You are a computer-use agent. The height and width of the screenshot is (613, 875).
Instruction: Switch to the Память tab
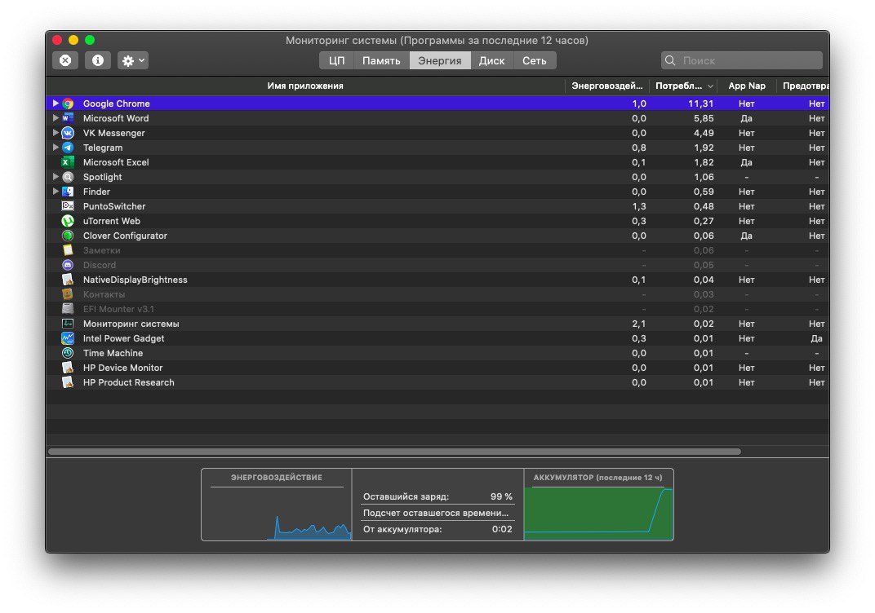click(x=381, y=61)
